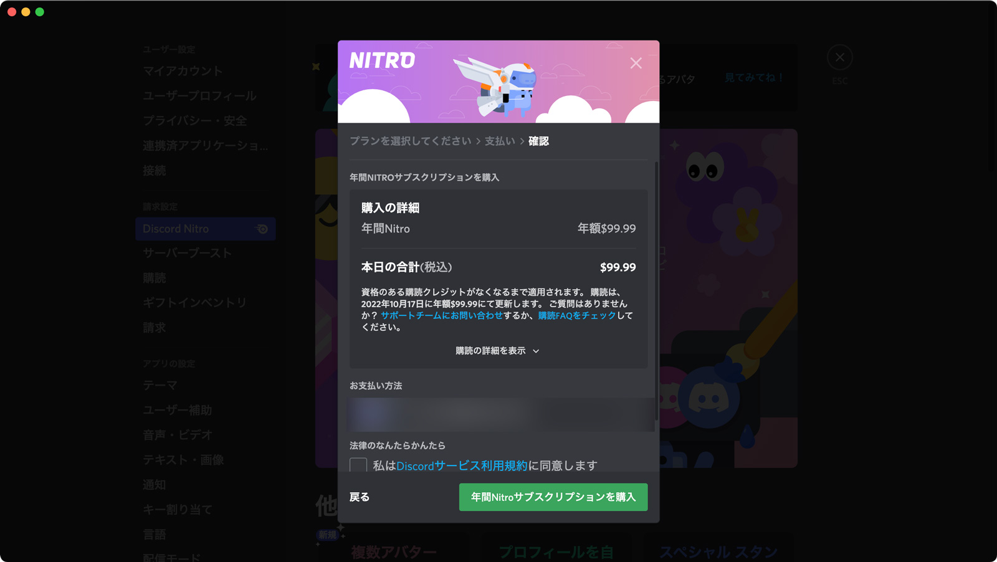Select Discord Nitro in sidebar
Screen dimensions: 997x562
[205, 229]
